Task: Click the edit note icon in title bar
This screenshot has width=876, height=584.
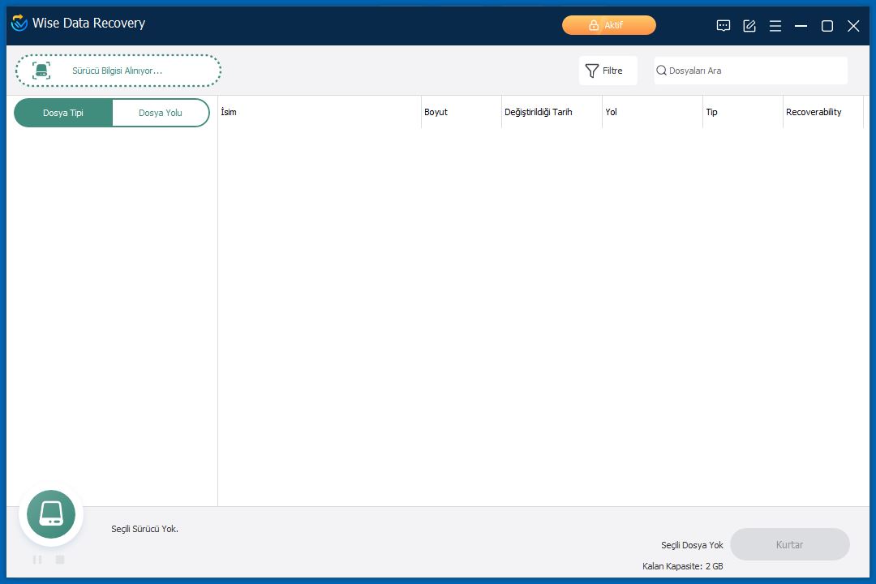Action: pyautogui.click(x=749, y=26)
